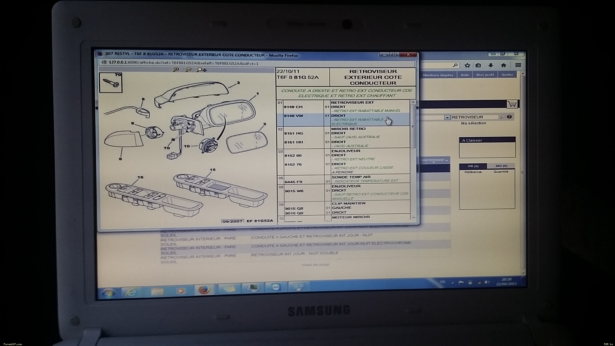615x346 pixels.
Task: Open the Aide menu item
Action: [465, 75]
